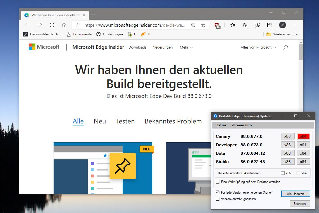Image resolution: width=319 pixels, height=213 pixels.
Task: Go to Microsoft Edge Insider home link
Action: pyautogui.click(x=98, y=47)
